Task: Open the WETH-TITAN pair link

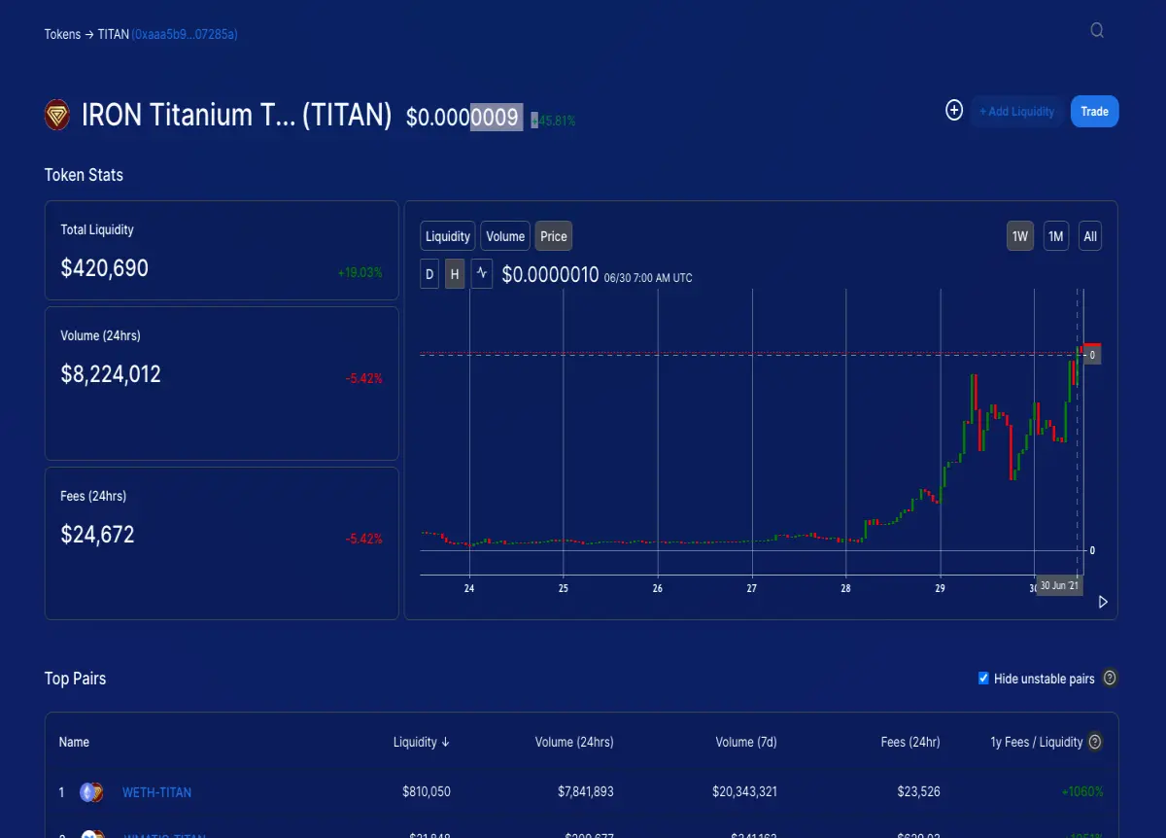Action: (x=156, y=792)
